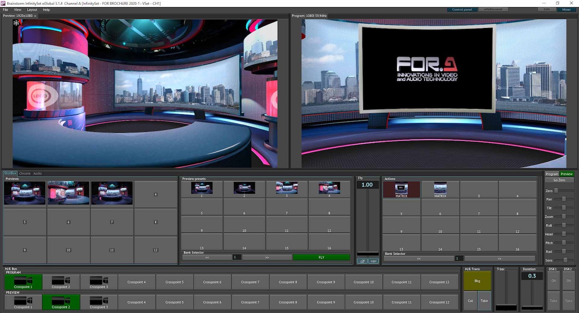This screenshot has height=313, width=579.
Task: Click the Fly value field 1.00
Action: (367, 185)
